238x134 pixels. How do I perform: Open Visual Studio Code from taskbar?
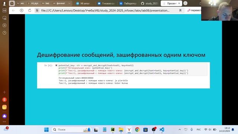pyautogui.click(x=162, y=130)
